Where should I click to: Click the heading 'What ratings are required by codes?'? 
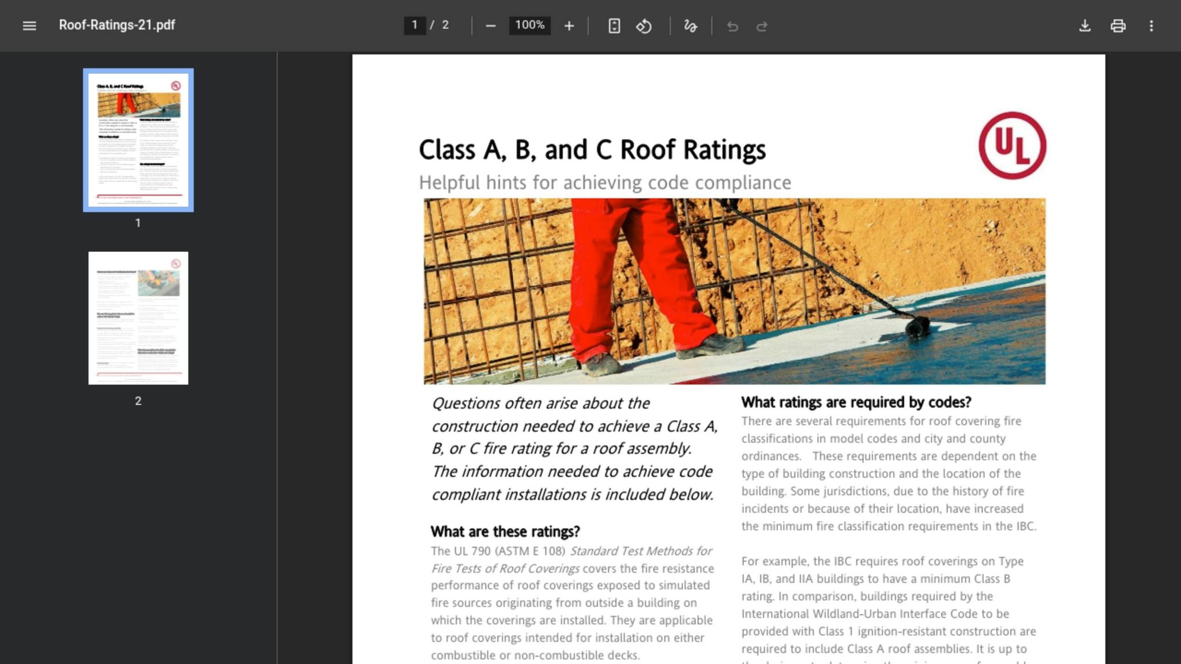856,402
